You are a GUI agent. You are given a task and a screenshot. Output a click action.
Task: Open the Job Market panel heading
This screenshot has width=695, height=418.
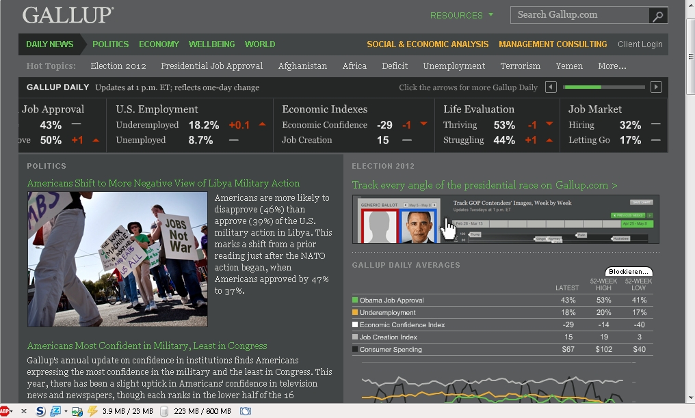click(x=595, y=109)
